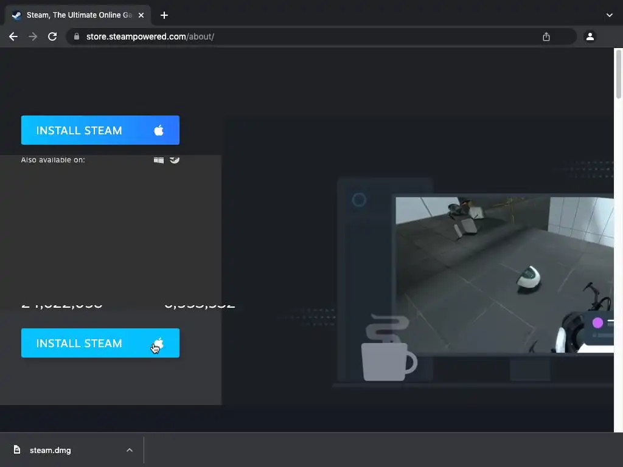Screen dimensions: 623x467
Task: Click the page vertical scrollbar
Action: (618, 74)
